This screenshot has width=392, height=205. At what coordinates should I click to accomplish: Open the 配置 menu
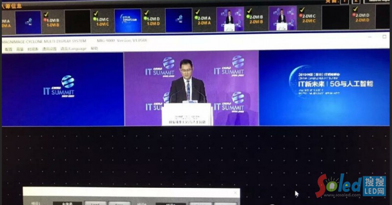point(8,49)
